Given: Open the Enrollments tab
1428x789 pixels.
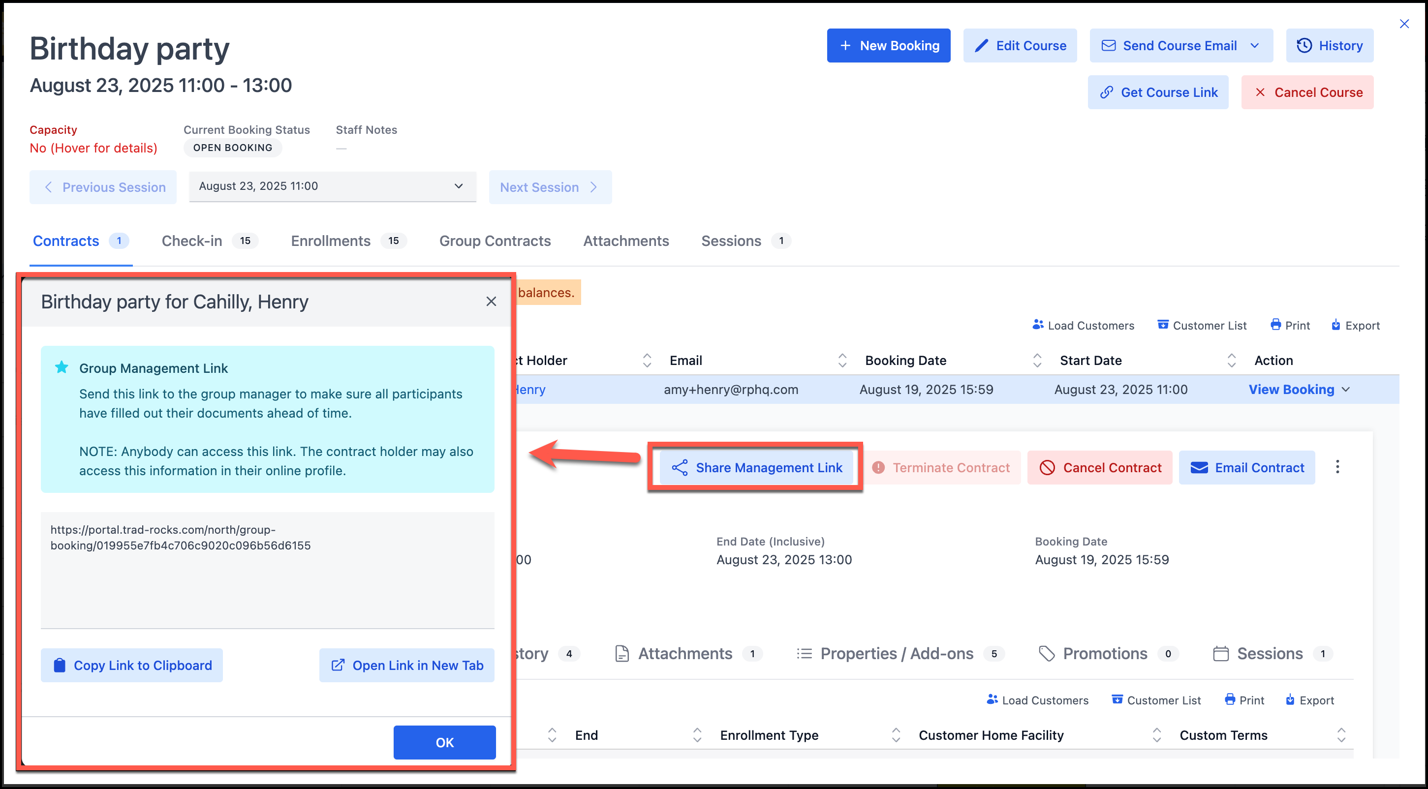Looking at the screenshot, I should 330,241.
